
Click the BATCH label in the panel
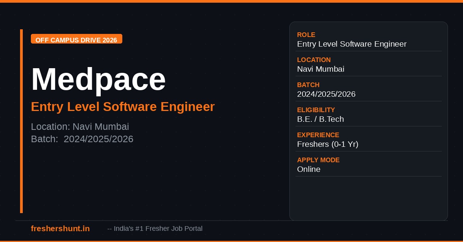(x=308, y=85)
